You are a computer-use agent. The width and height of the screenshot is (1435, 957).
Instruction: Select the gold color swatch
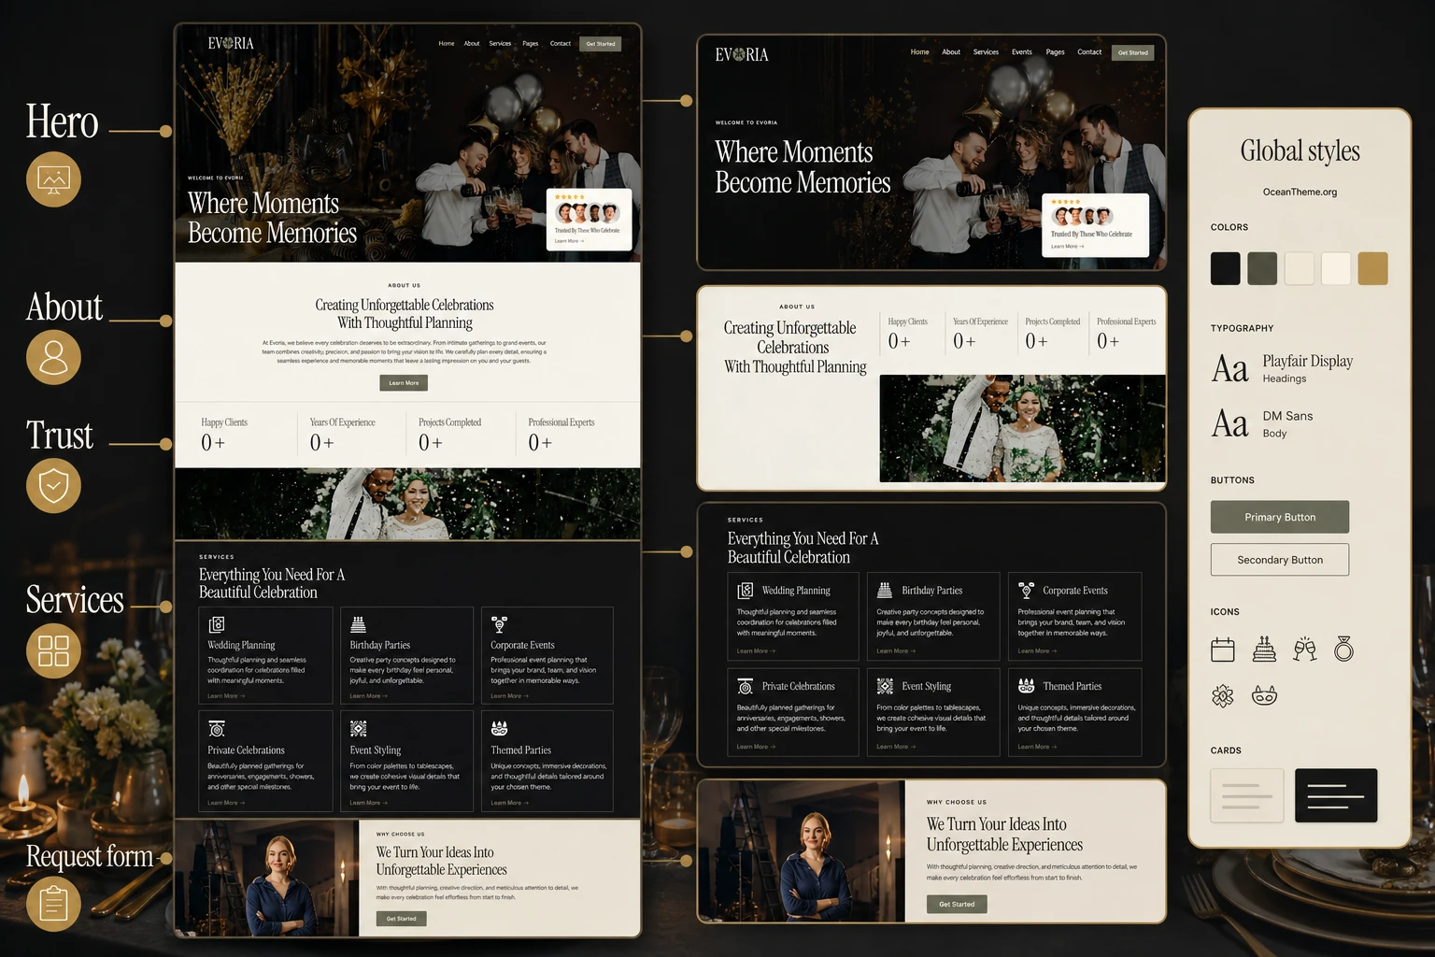pos(1372,269)
